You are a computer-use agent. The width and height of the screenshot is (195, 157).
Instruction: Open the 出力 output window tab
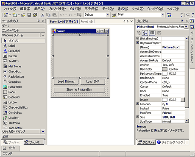coord(10,148)
